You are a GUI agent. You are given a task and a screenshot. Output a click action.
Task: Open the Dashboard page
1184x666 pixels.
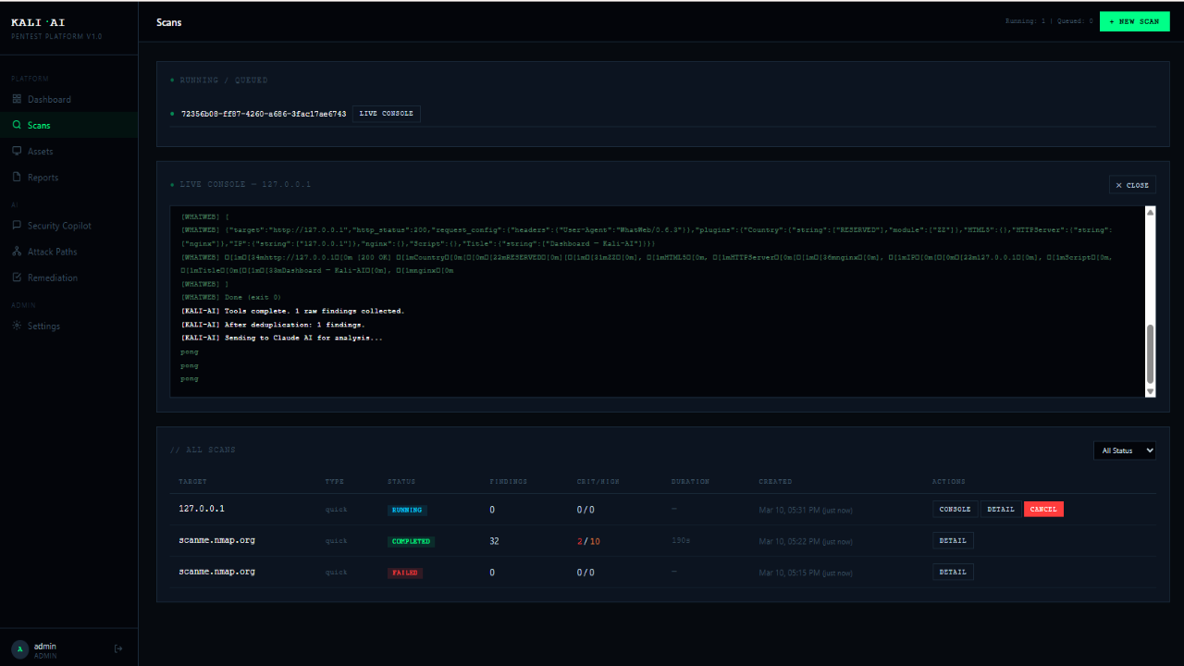tap(68, 99)
